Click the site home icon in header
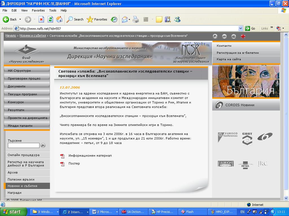289x216 pixels. 215,36
